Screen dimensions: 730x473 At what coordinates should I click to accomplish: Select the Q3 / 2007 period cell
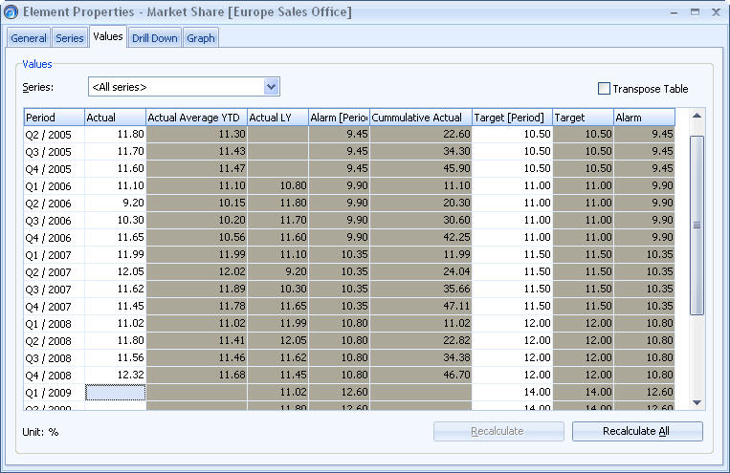coord(54,290)
